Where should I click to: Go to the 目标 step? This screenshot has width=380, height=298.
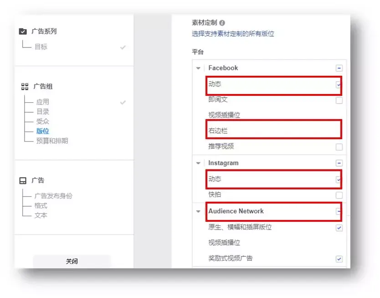[x=41, y=47]
